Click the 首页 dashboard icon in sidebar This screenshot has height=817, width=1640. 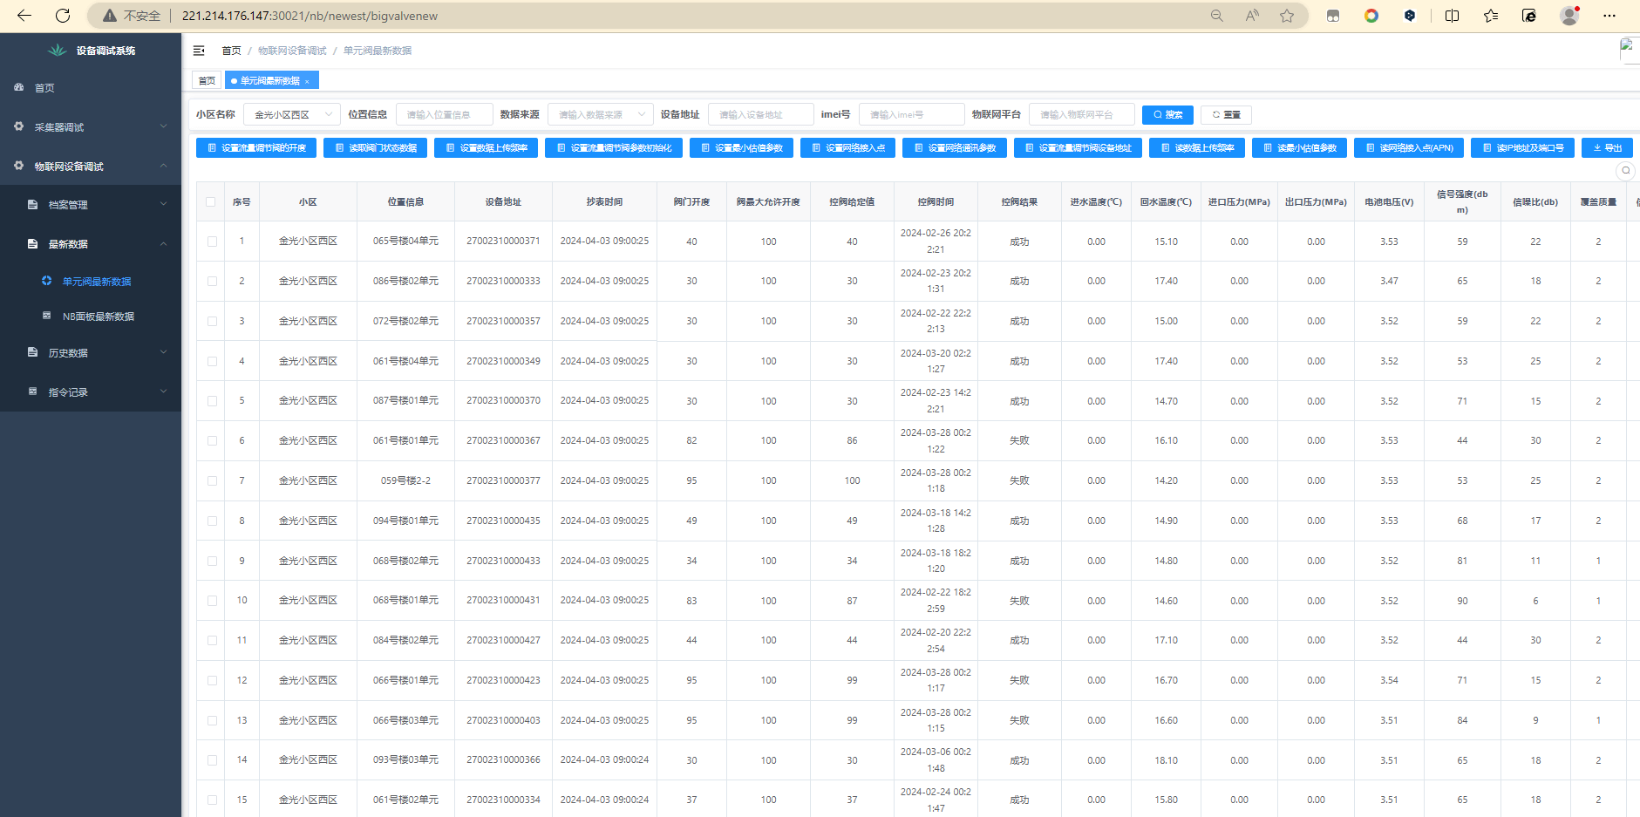coord(19,88)
